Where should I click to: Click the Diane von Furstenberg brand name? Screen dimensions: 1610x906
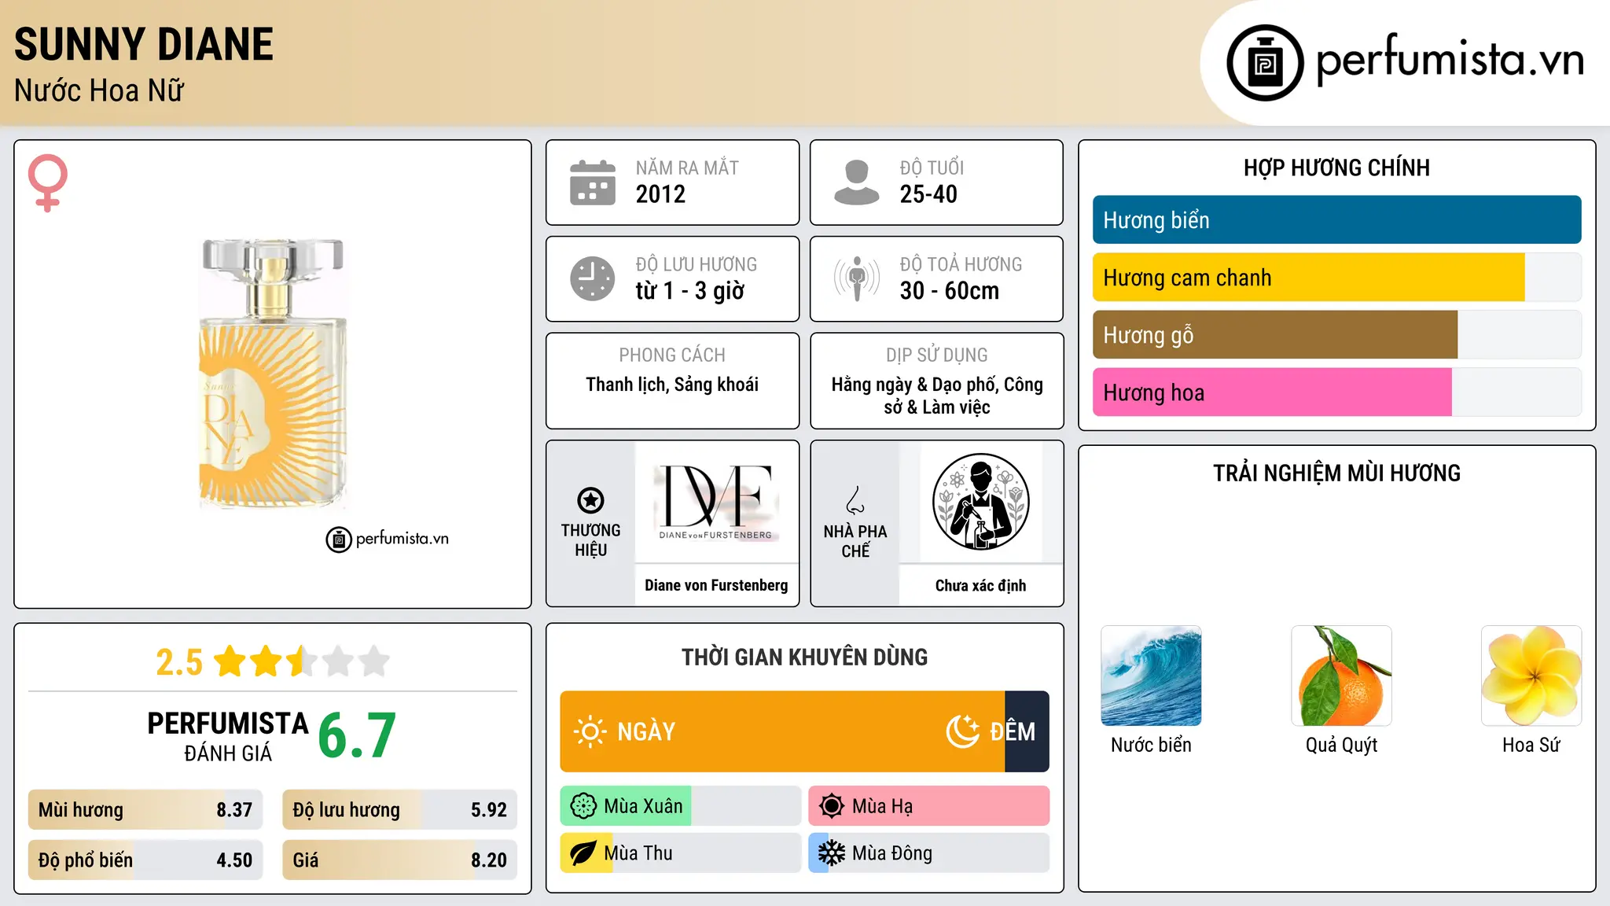pyautogui.click(x=716, y=585)
